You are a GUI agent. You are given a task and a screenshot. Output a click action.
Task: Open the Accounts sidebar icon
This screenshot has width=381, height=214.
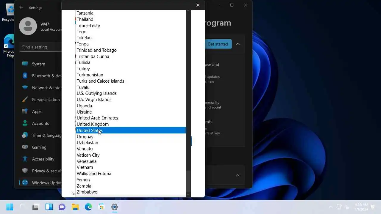pyautogui.click(x=25, y=123)
